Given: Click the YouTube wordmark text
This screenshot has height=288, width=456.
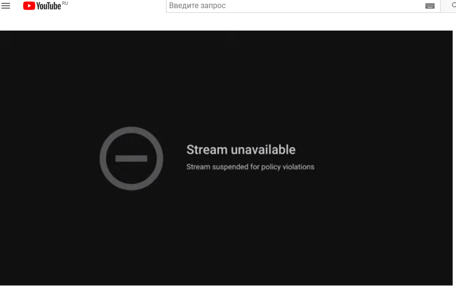Looking at the screenshot, I should click(x=49, y=6).
